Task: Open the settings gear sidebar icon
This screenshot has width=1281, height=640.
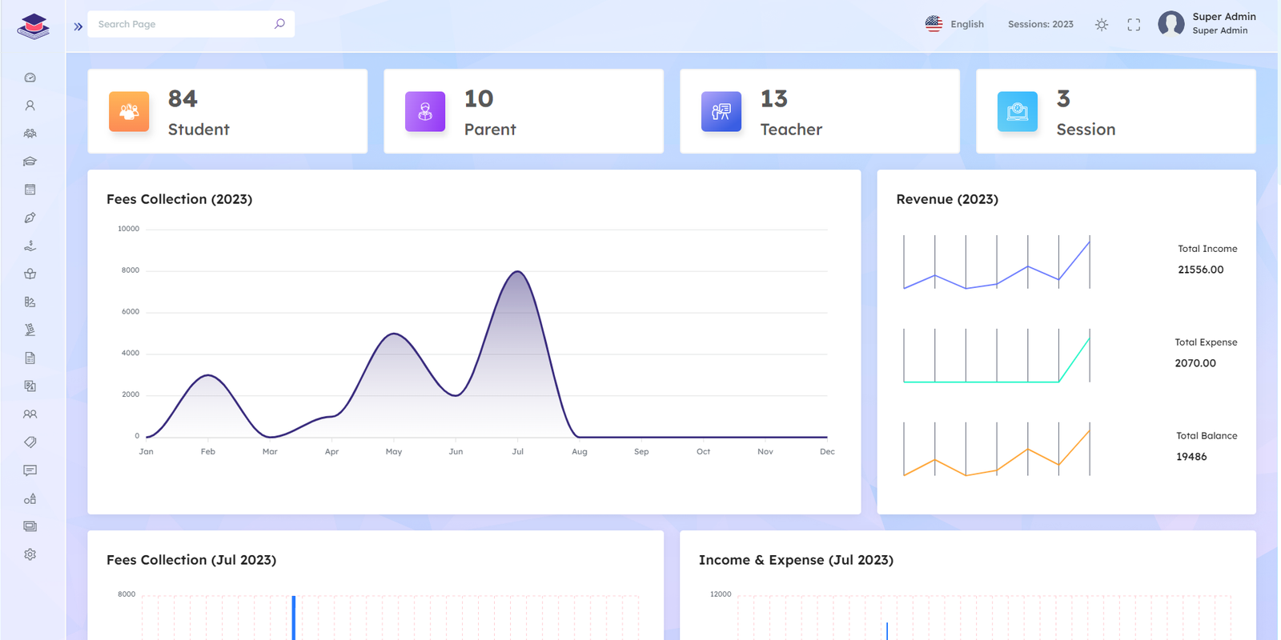Action: 30,554
